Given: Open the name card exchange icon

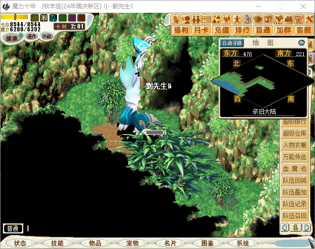Looking at the screenshot, I should [206, 19].
